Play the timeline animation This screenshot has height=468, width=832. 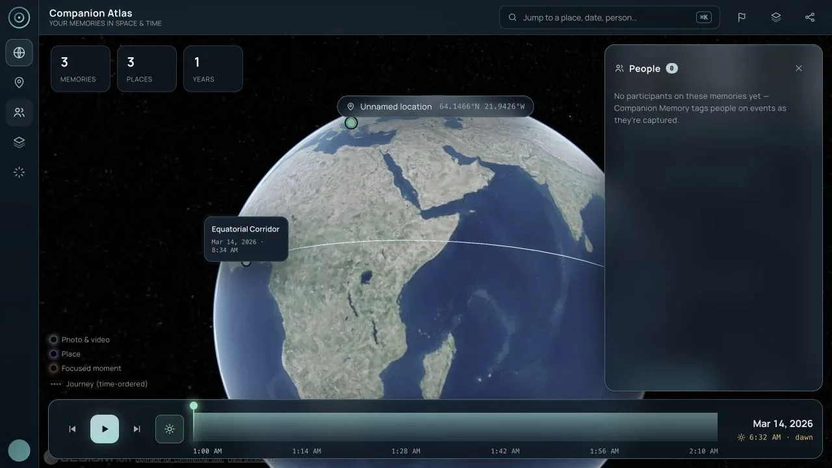(105, 429)
